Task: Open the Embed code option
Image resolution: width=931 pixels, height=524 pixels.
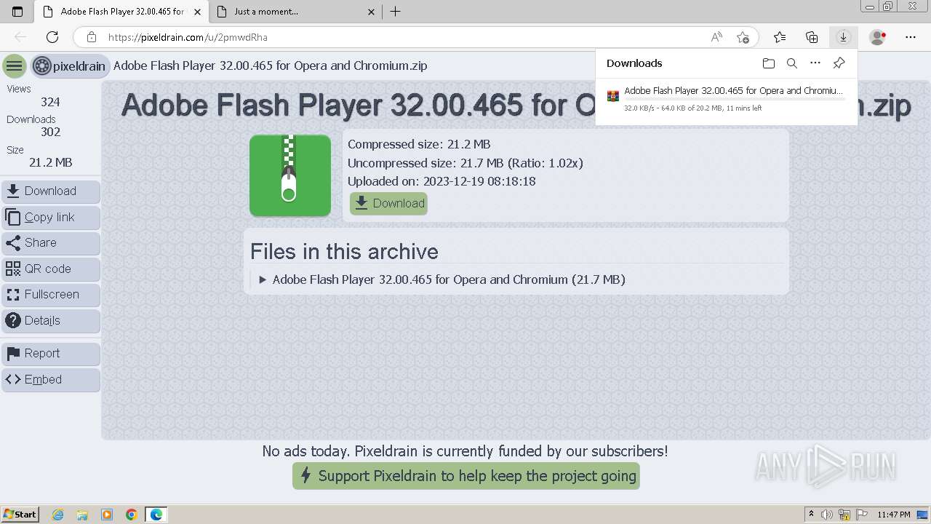Action: [51, 380]
